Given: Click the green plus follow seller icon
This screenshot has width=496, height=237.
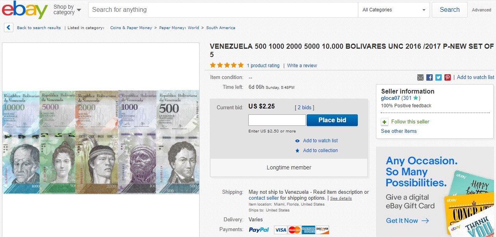Looking at the screenshot, I should (385, 122).
